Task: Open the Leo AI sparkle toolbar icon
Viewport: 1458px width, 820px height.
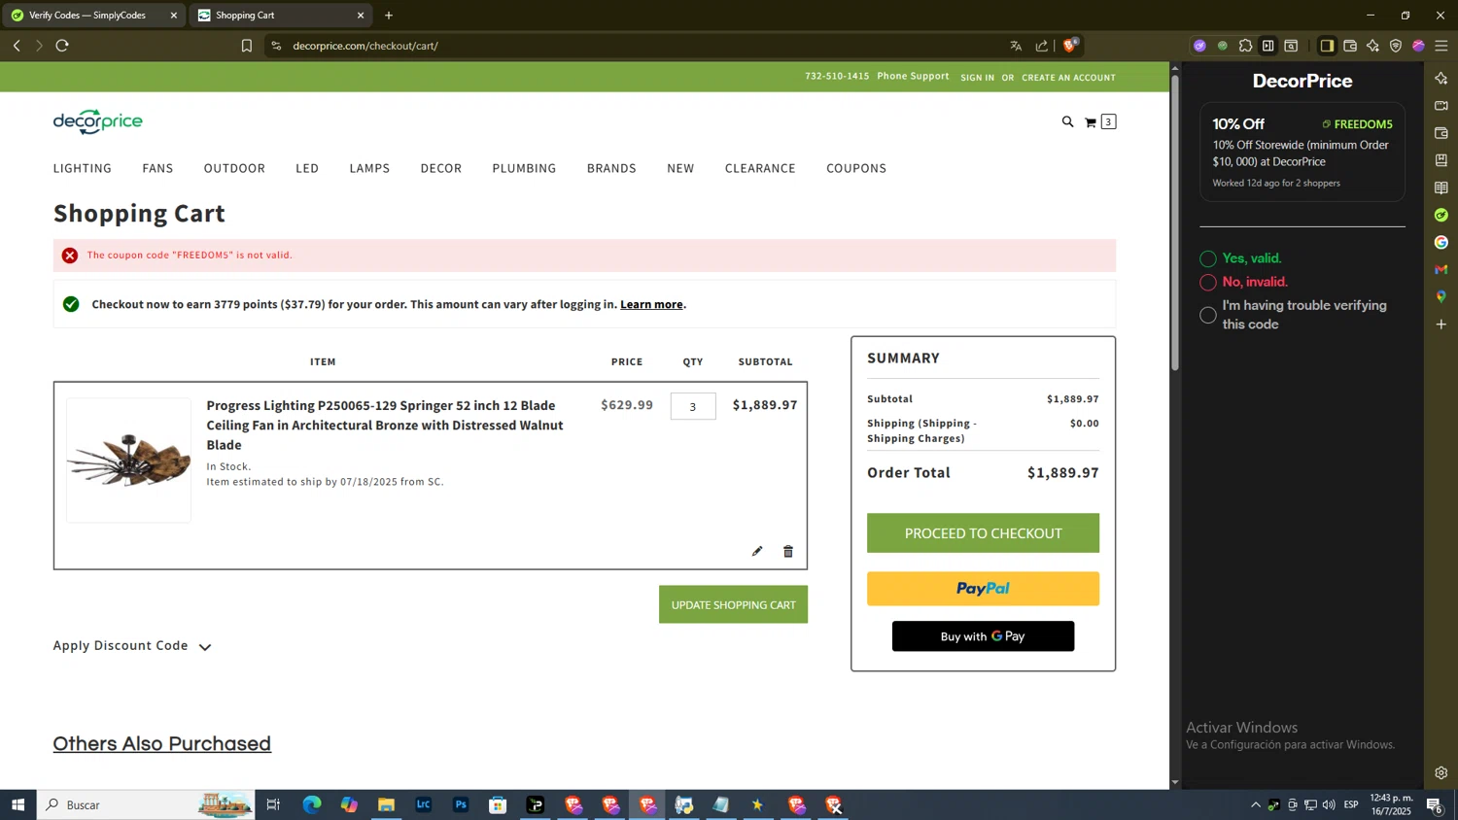Action: click(x=1372, y=46)
